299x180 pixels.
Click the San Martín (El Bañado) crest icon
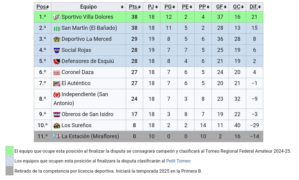(57, 28)
